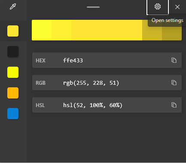Pick the lightest yellow shade in gradient bar
This screenshot has height=163, width=186.
coord(42,30)
